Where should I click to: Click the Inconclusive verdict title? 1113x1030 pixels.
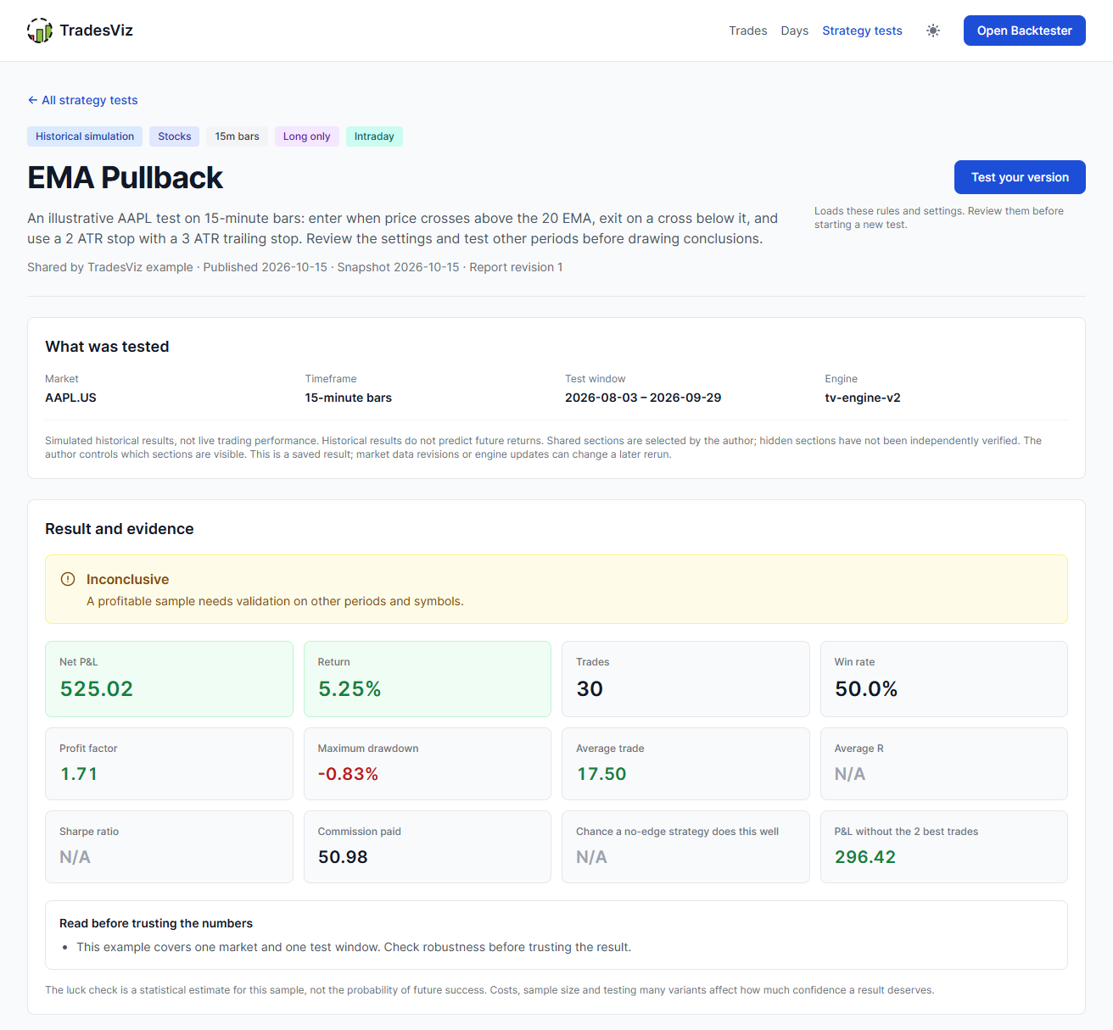pos(127,579)
